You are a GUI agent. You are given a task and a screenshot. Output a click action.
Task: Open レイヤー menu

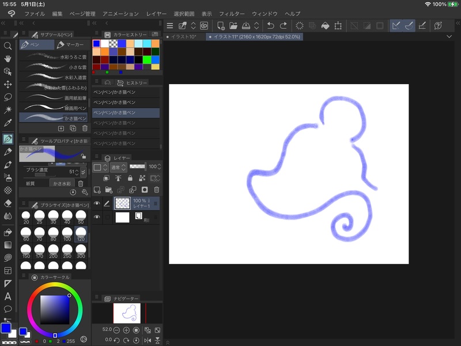click(x=156, y=14)
